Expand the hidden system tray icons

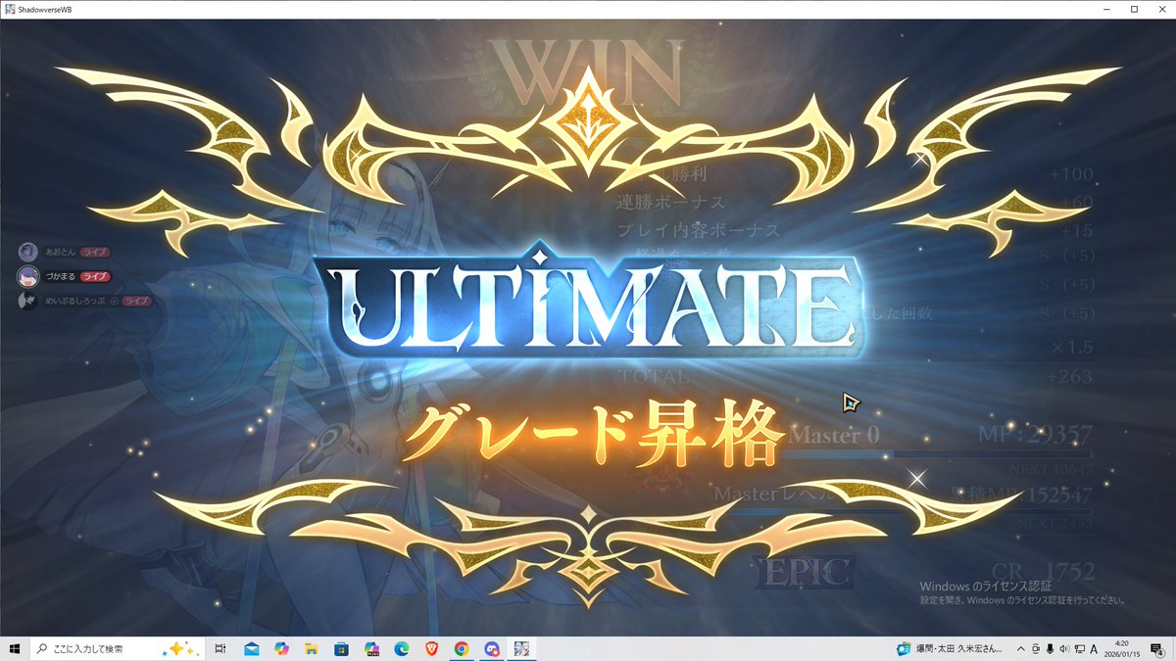(1021, 649)
